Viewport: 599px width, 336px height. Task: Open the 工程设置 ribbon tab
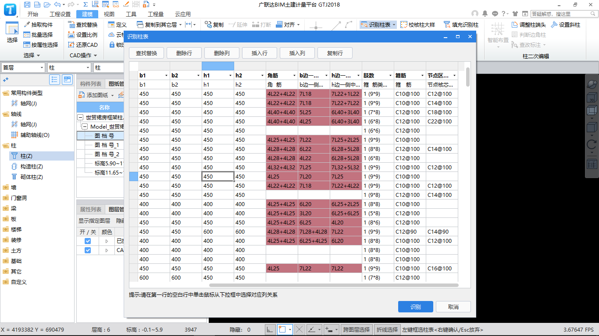coord(60,14)
